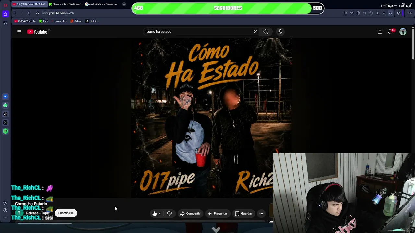The height and width of the screenshot is (233, 415).
Task: Open the YouTube create/upload button
Action: 380,32
